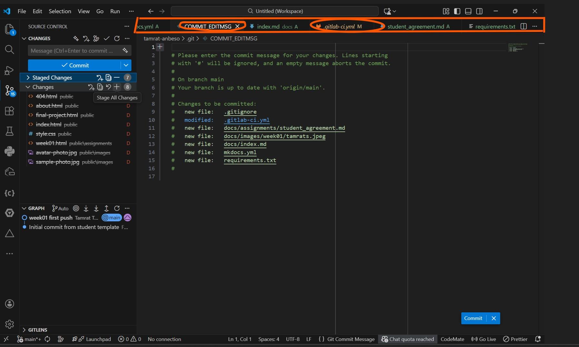Click the checkmark commit icon in CHANGES header
This screenshot has width=579, height=347.
(106, 38)
